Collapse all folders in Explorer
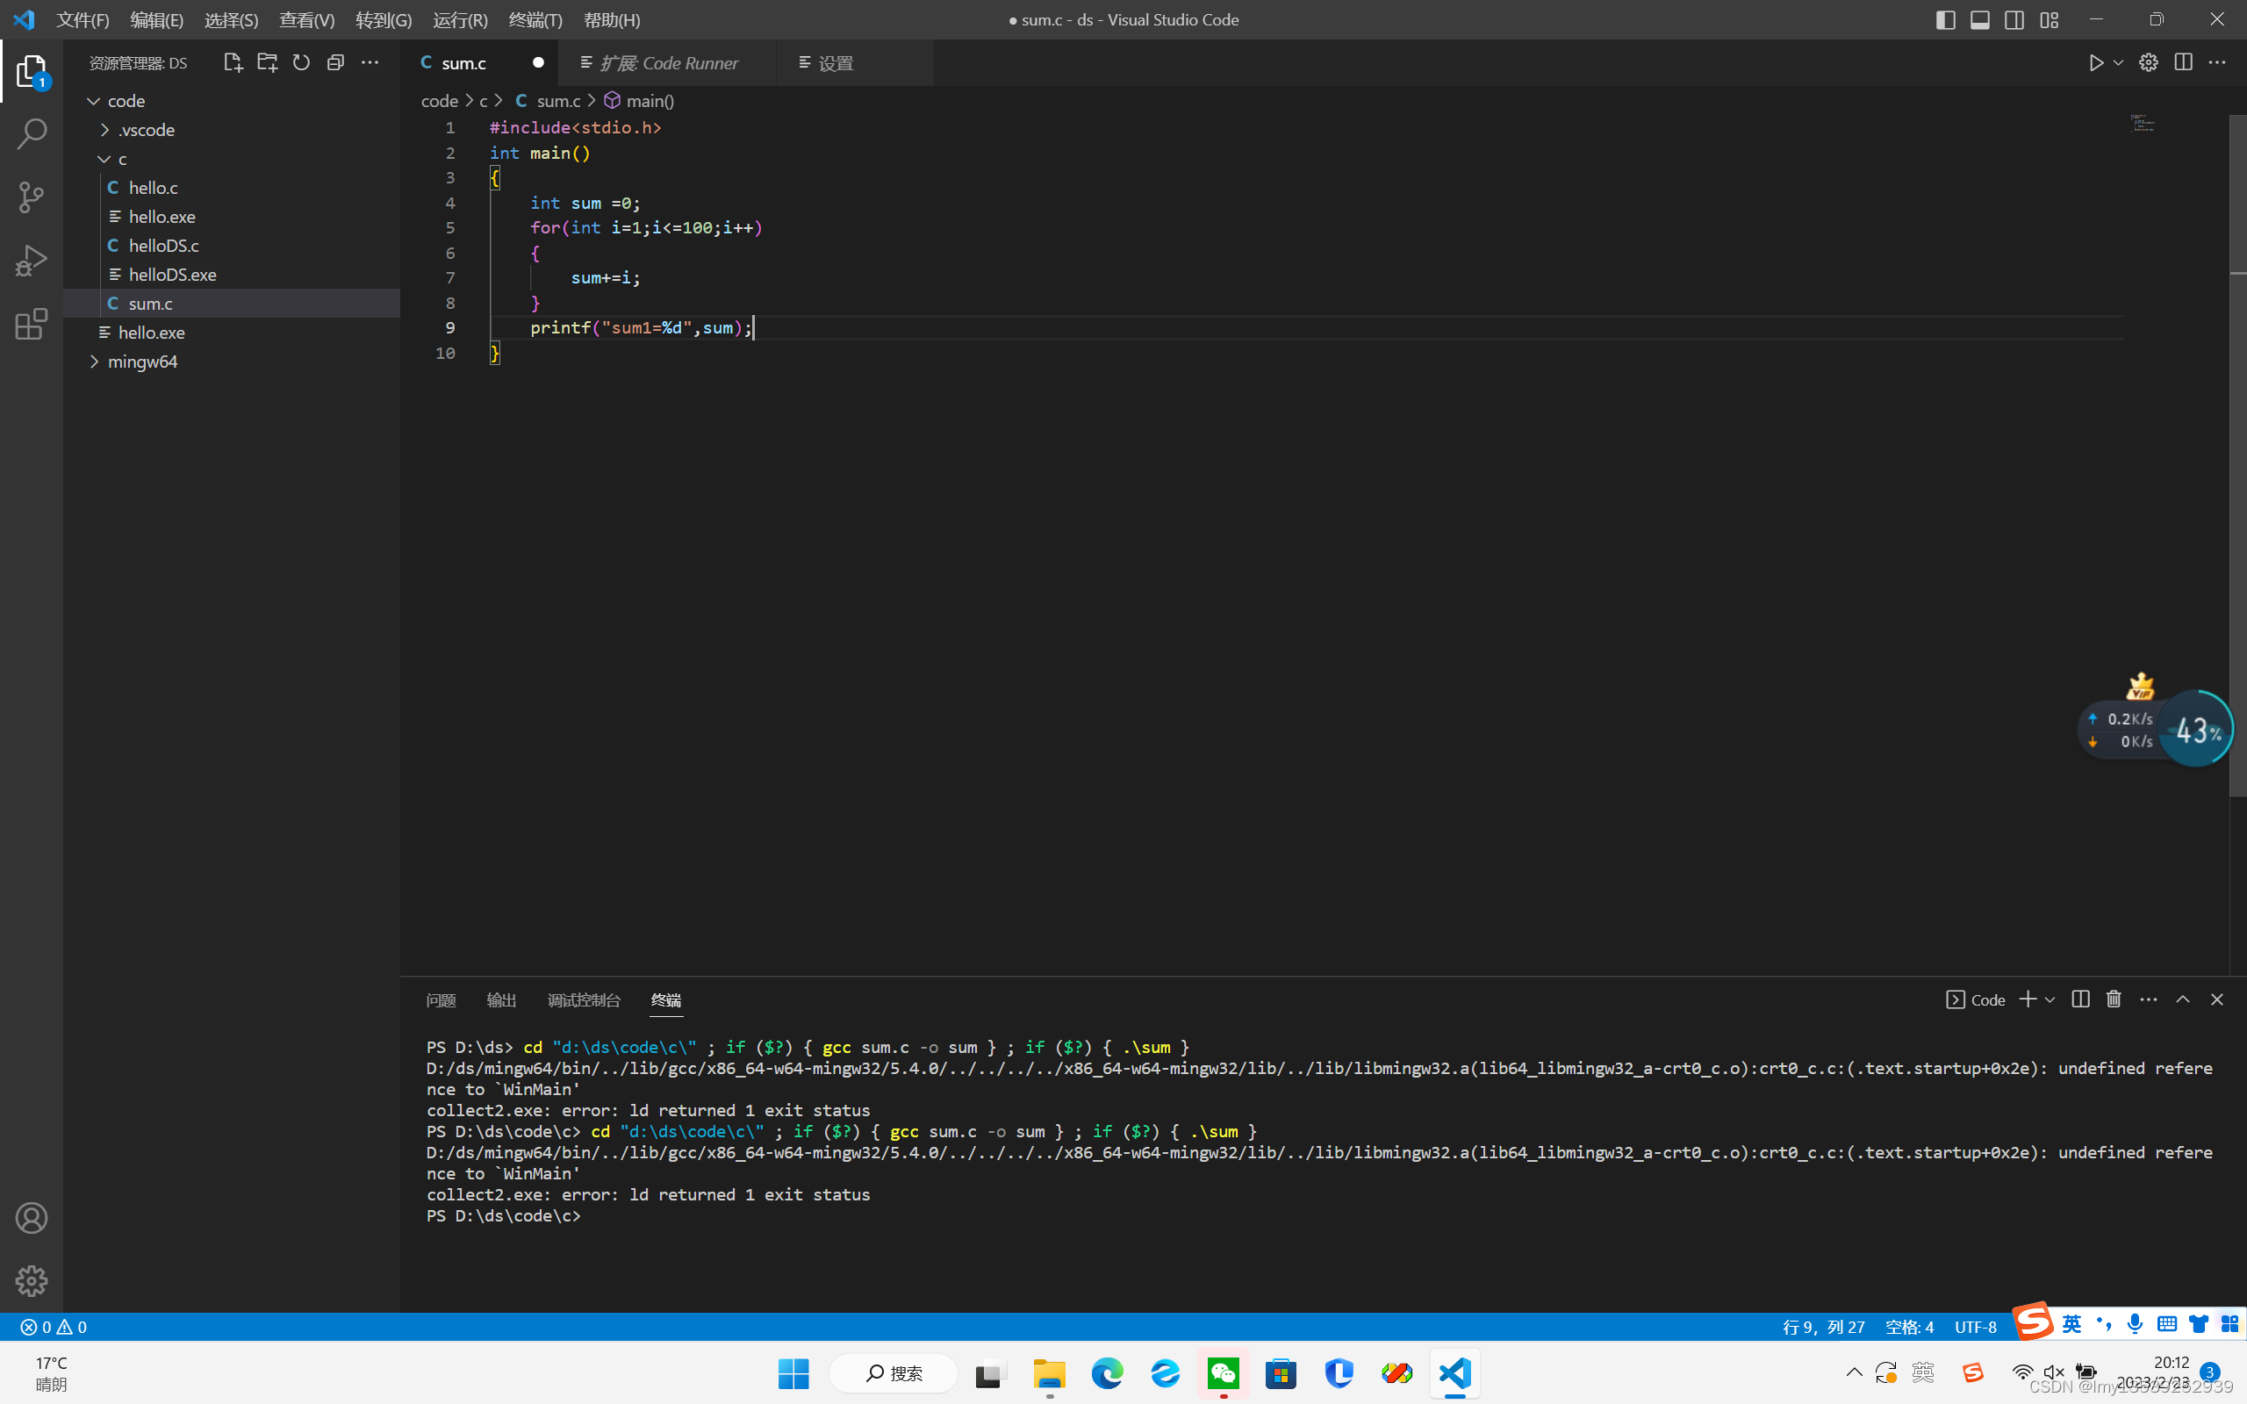 click(335, 62)
